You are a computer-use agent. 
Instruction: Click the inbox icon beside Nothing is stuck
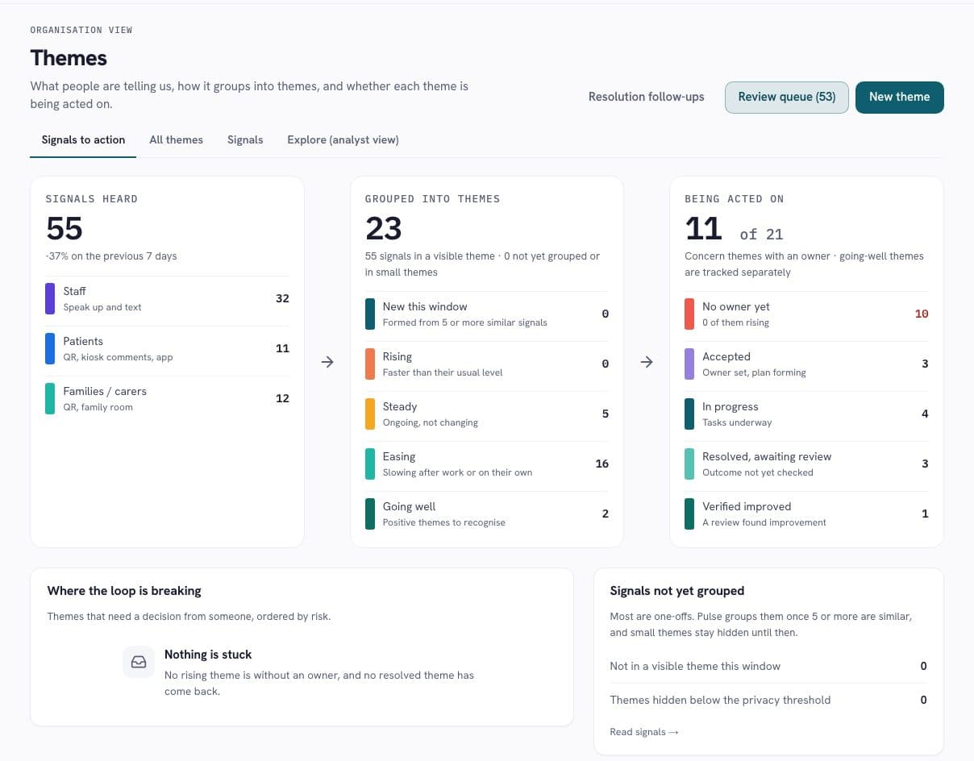coord(139,662)
